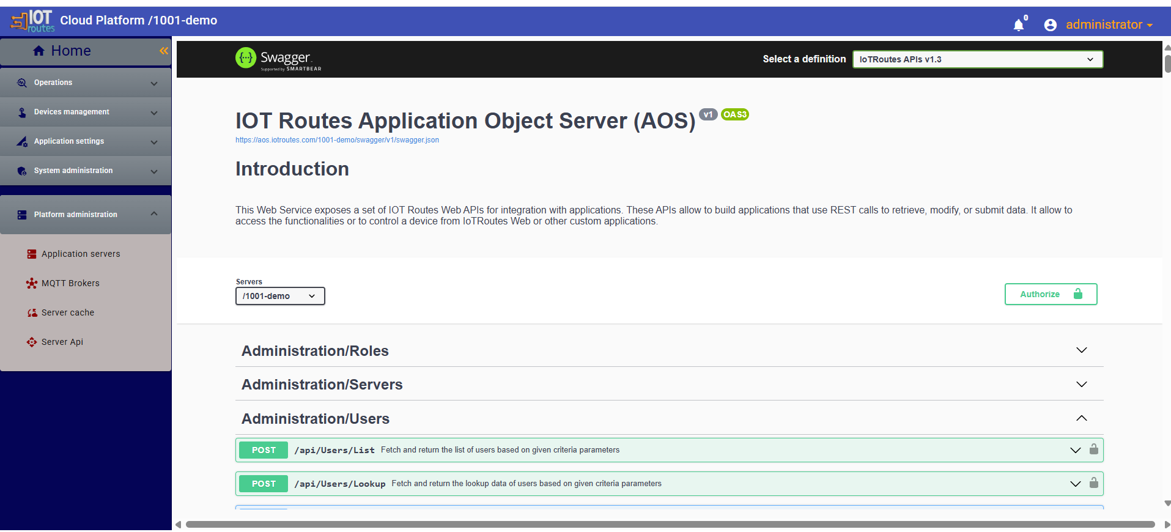Image resolution: width=1171 pixels, height=532 pixels.
Task: Click the Authorize button
Action: (x=1050, y=294)
